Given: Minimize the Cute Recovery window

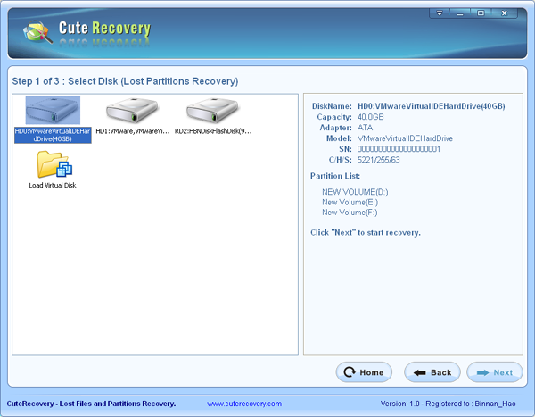Looking at the screenshot, I should pyautogui.click(x=461, y=13).
